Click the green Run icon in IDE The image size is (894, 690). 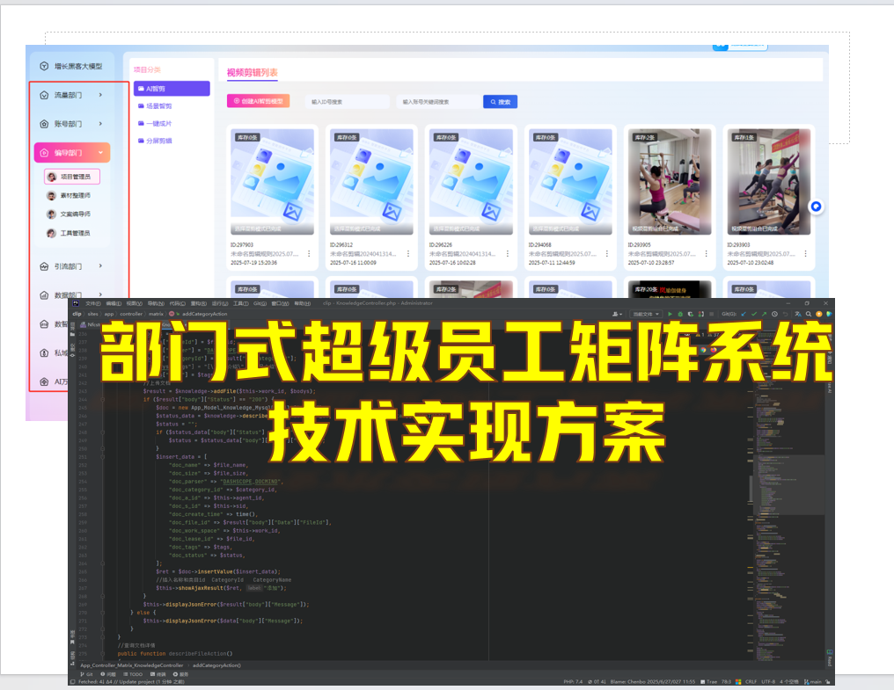click(670, 314)
